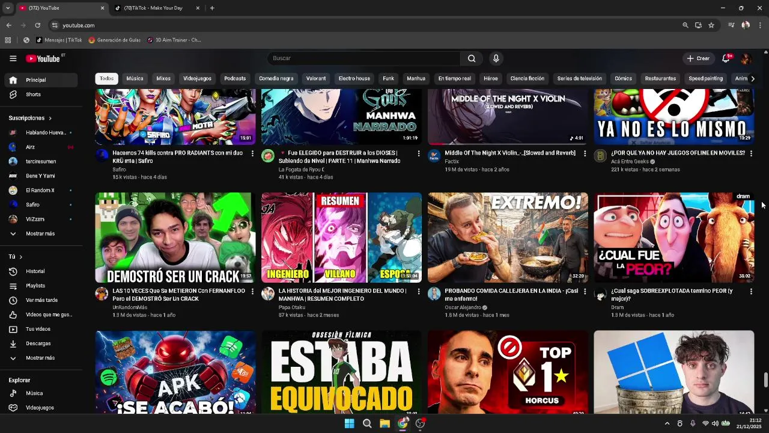Select the Música filter chip

135,79
